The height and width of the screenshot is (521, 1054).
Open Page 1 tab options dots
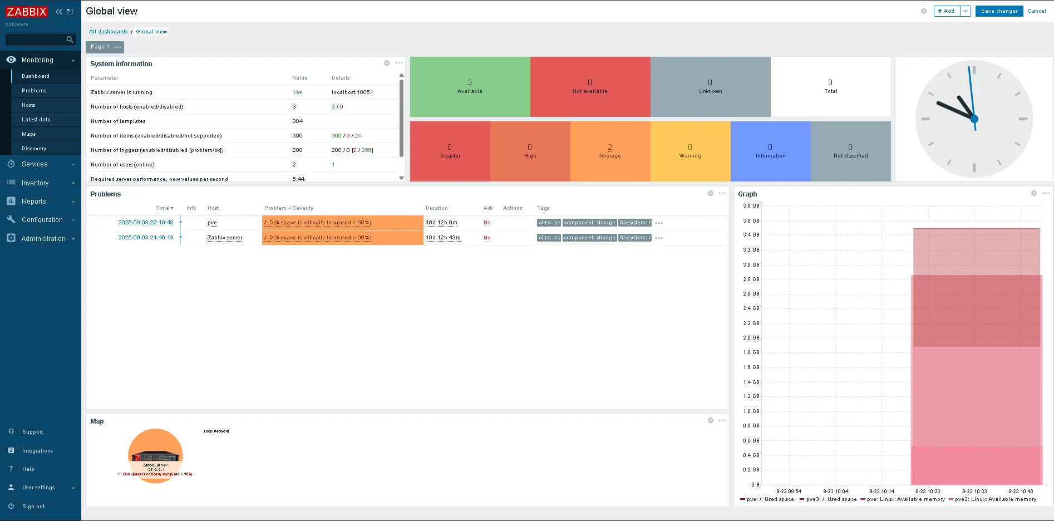117,47
